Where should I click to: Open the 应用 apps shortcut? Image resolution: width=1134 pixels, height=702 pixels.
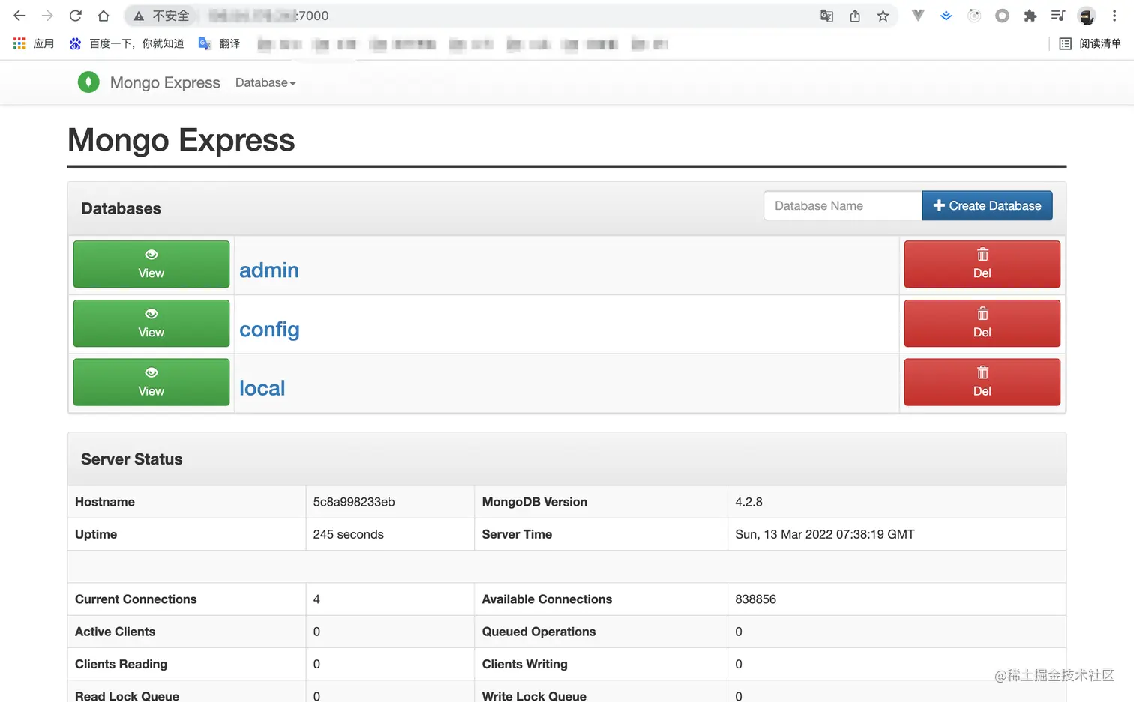point(34,43)
